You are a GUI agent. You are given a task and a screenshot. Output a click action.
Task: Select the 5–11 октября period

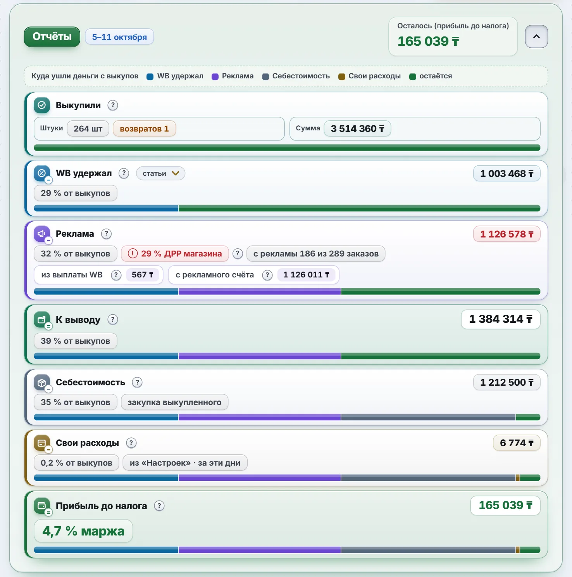click(x=119, y=37)
